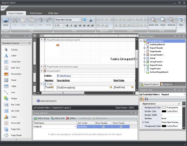This screenshot has width=187, height=146.
Task: Pick the Picture Box tool
Action: [x=6, y=74]
